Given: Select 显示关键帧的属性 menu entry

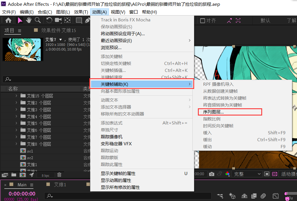Looking at the screenshot, I should 118,174.
